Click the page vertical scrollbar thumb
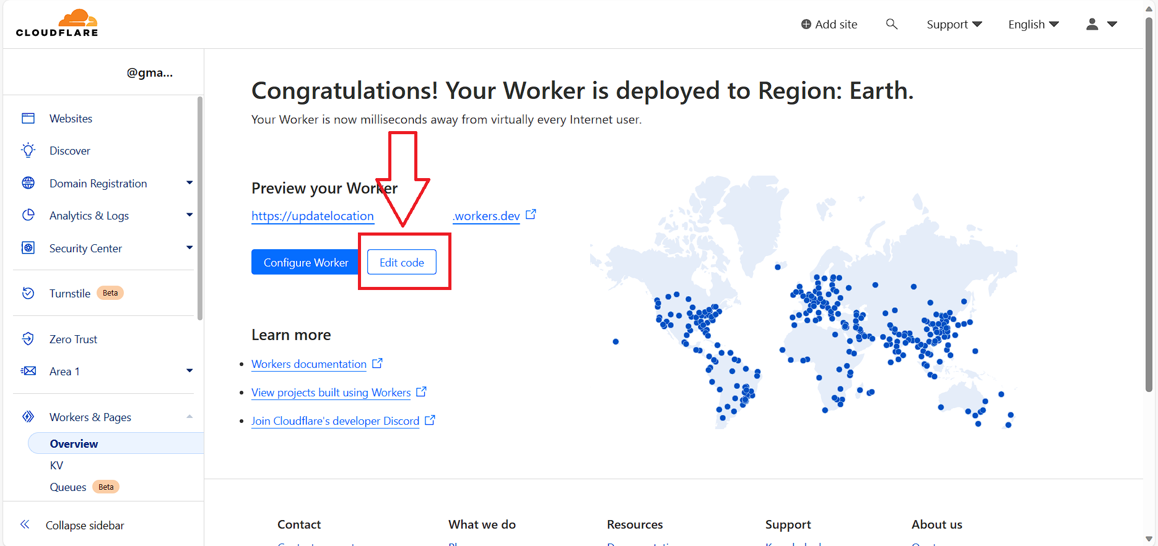This screenshot has height=546, width=1158. [1149, 204]
